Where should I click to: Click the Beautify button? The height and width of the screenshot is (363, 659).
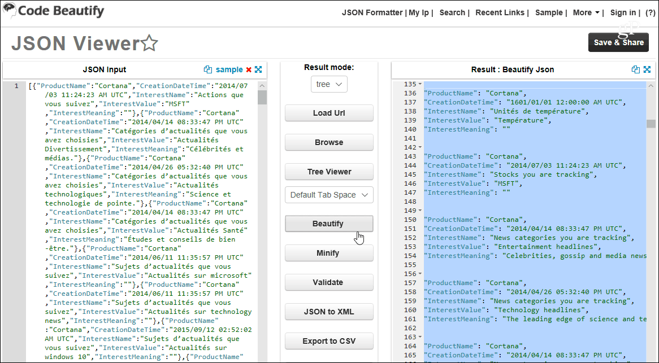(329, 224)
